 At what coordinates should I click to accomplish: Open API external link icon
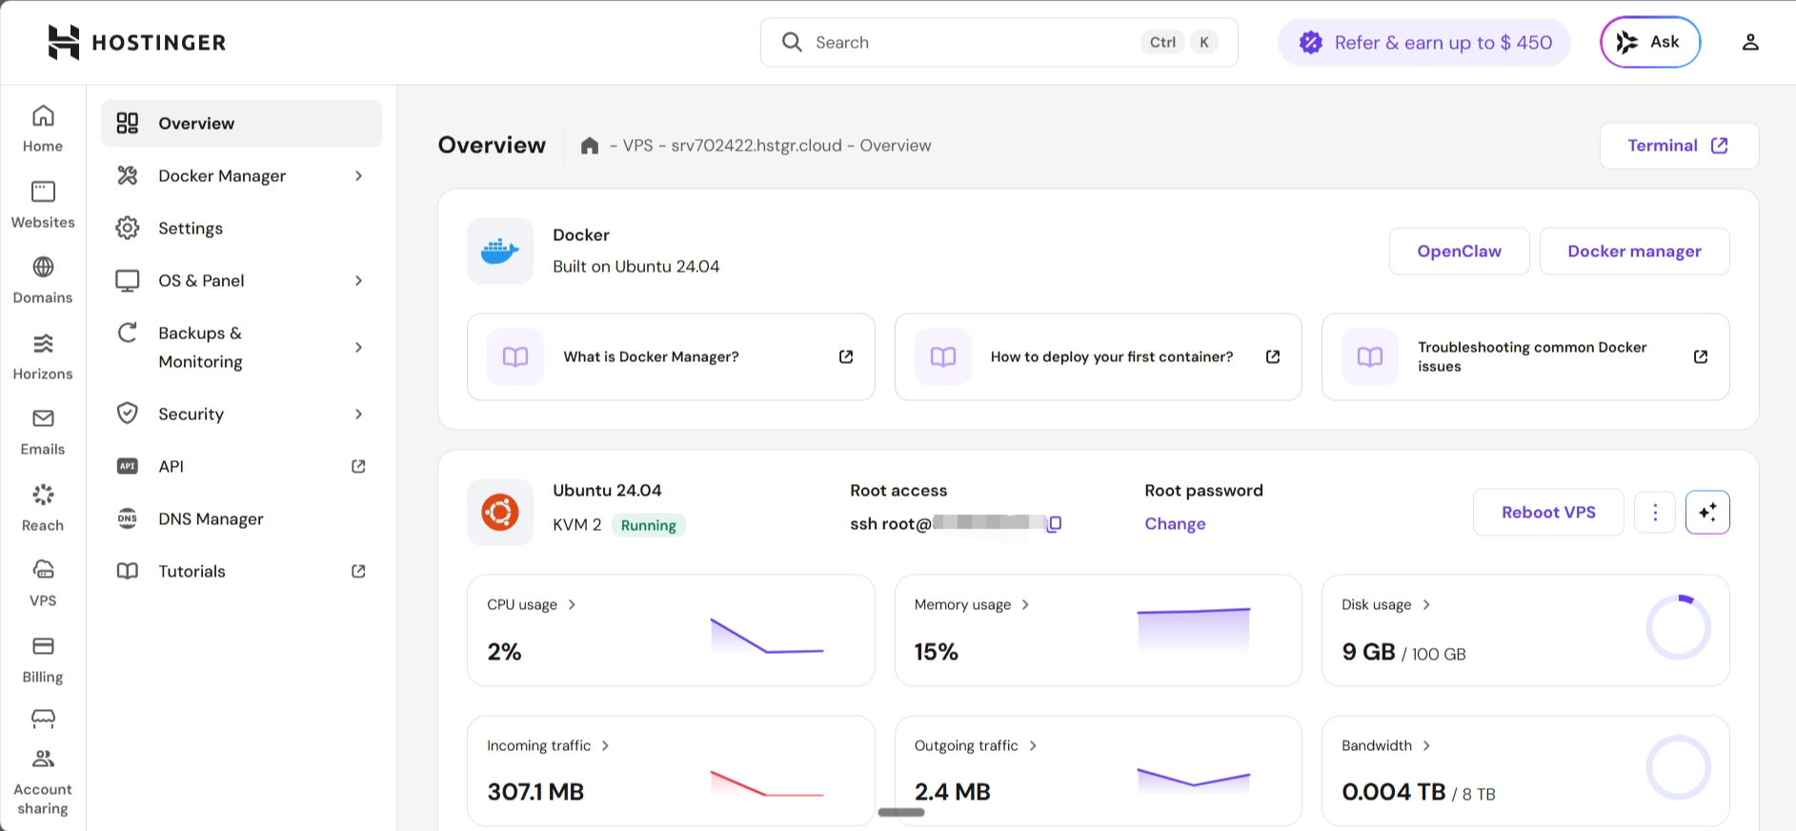(x=358, y=466)
